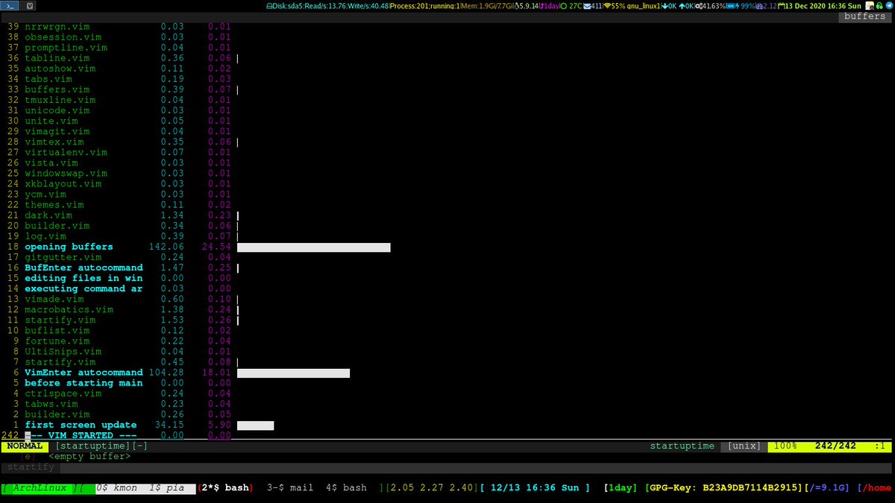Click the 34.15 time value
Viewport: 895px width, 503px height.
click(170, 425)
